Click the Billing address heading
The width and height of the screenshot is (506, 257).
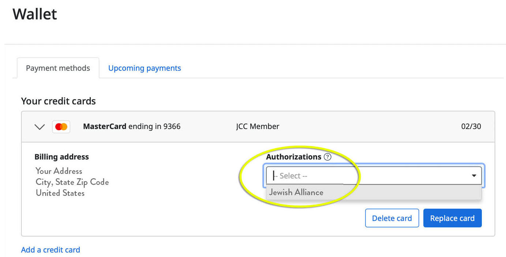(x=61, y=157)
